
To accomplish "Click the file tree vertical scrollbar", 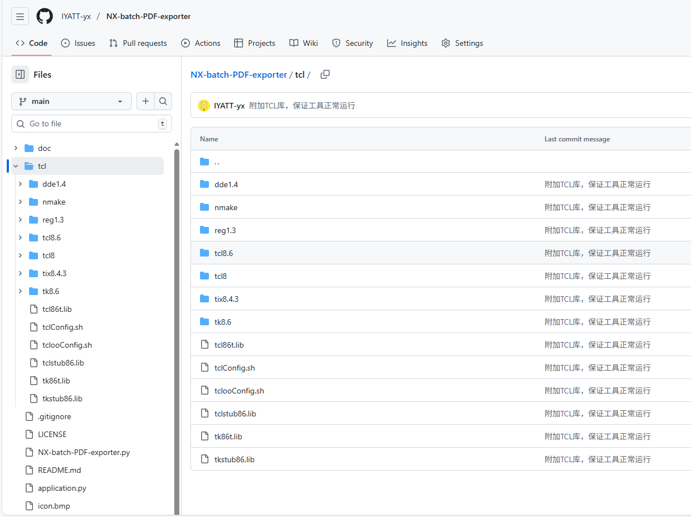I will click(x=177, y=330).
